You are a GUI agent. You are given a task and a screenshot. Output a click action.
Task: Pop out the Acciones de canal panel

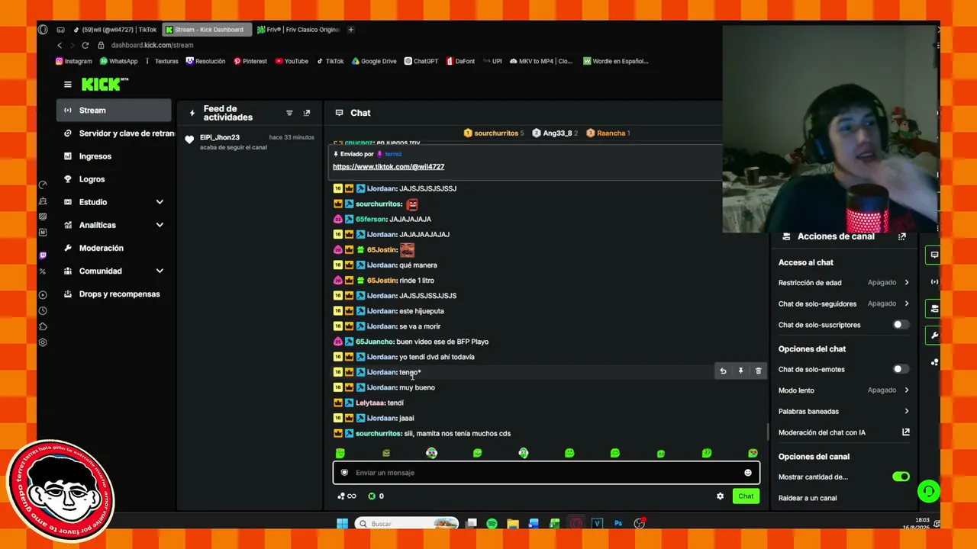[902, 236]
